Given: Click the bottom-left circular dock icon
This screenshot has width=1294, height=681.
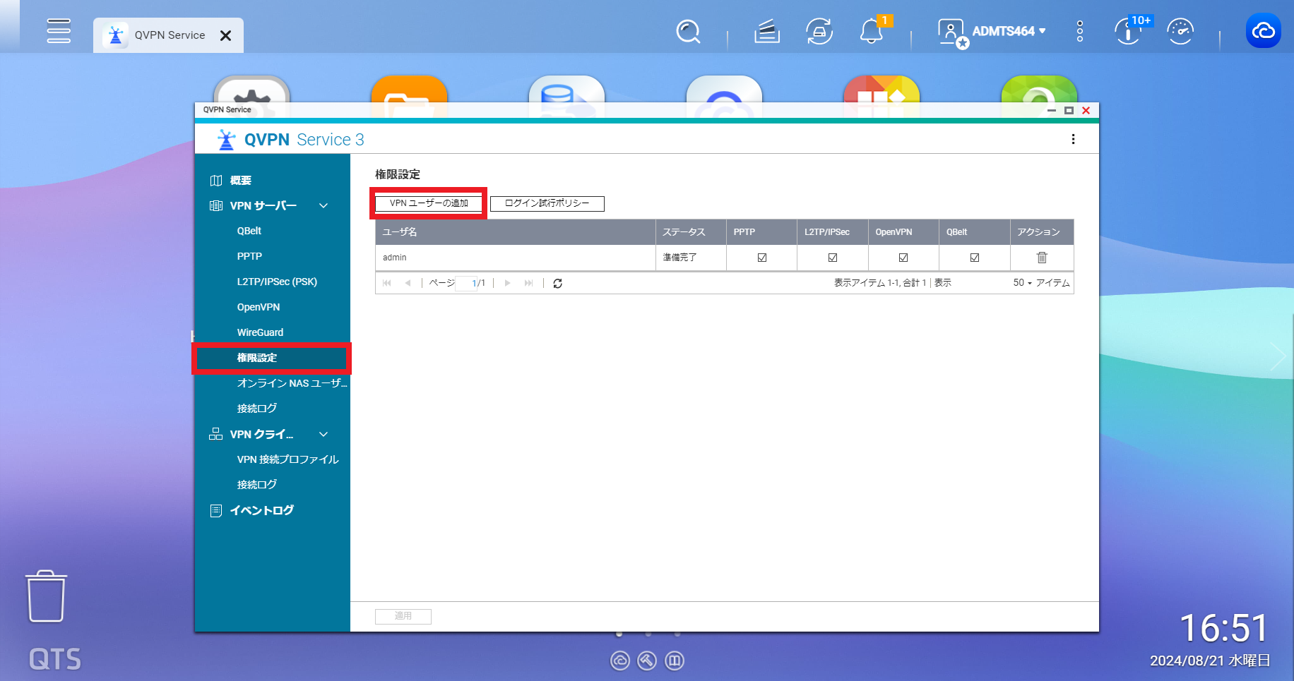Looking at the screenshot, I should pos(620,661).
